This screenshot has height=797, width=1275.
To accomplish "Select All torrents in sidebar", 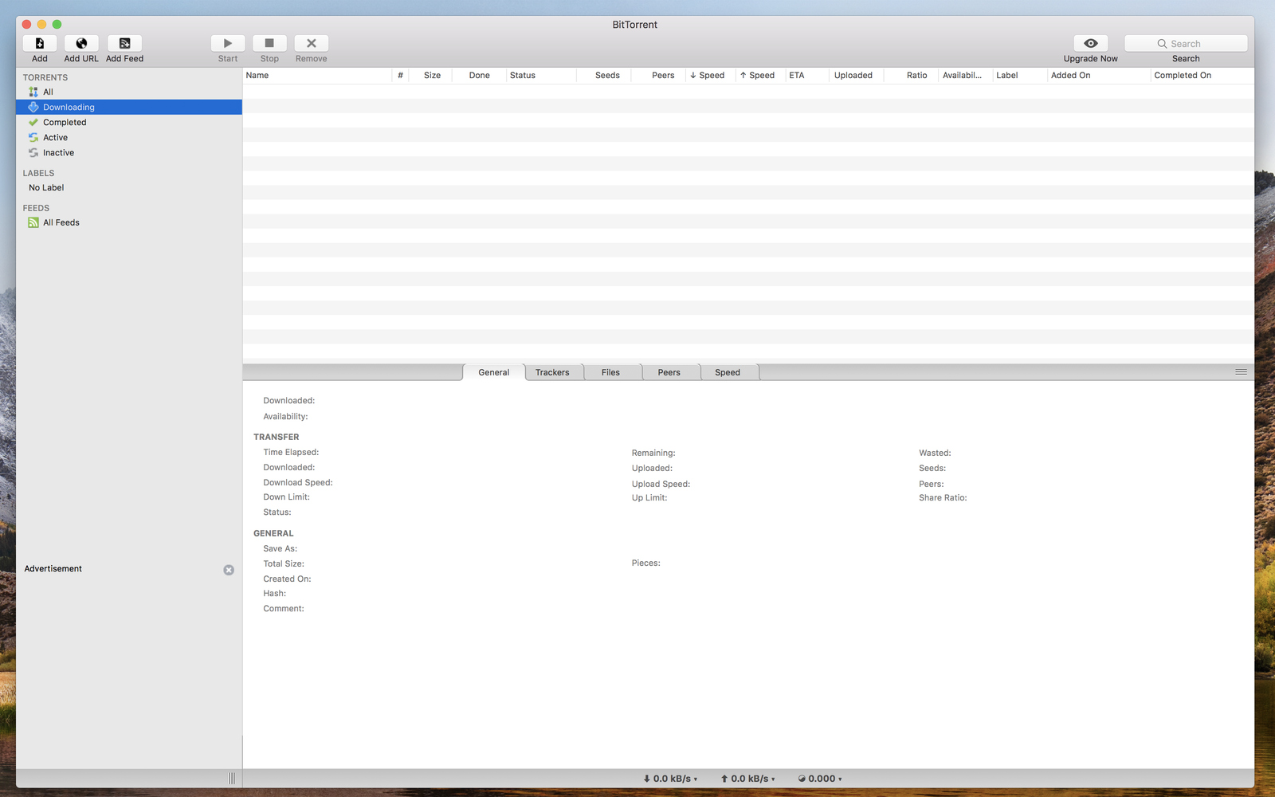I will pos(129,92).
